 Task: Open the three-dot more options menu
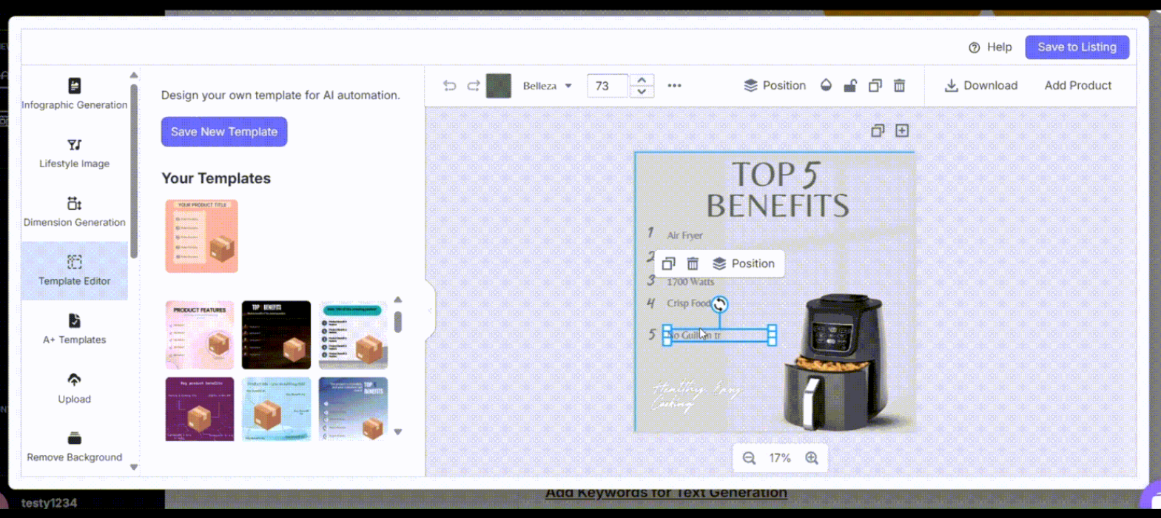(674, 86)
